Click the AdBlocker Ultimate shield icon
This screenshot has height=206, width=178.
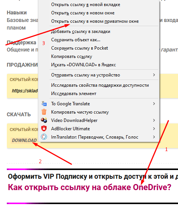pos(44,128)
